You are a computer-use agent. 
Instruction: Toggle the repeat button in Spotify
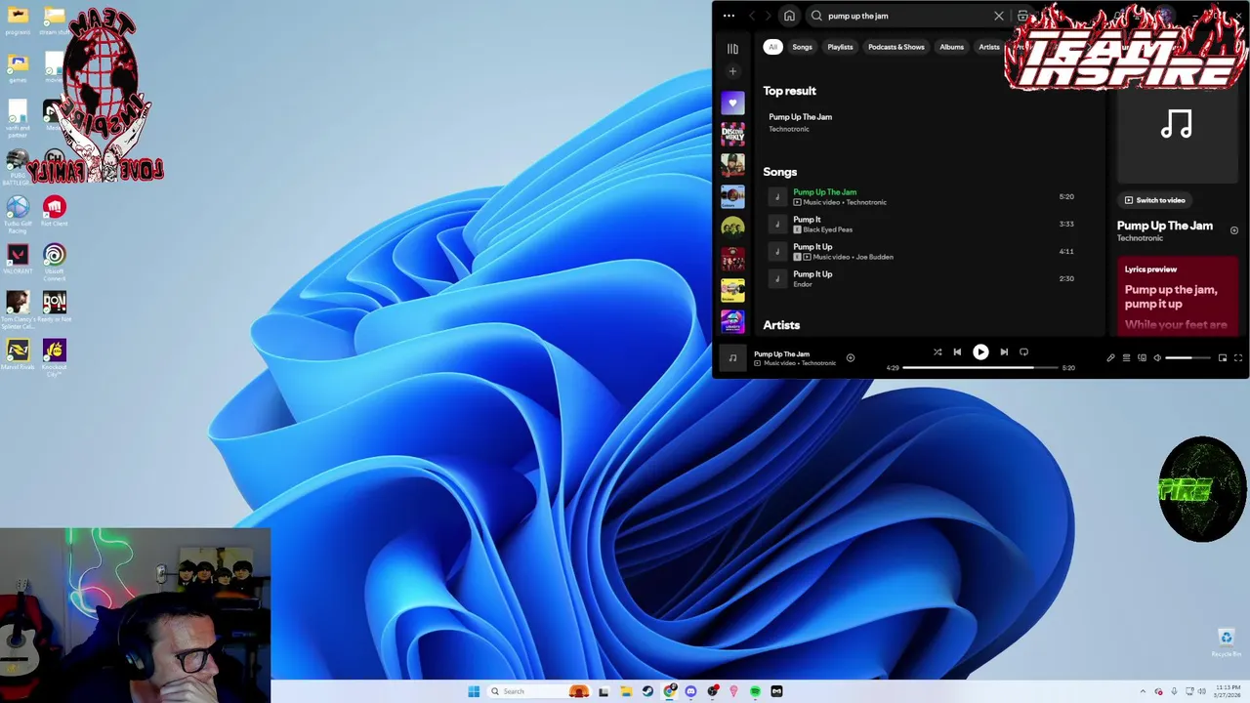(1023, 352)
